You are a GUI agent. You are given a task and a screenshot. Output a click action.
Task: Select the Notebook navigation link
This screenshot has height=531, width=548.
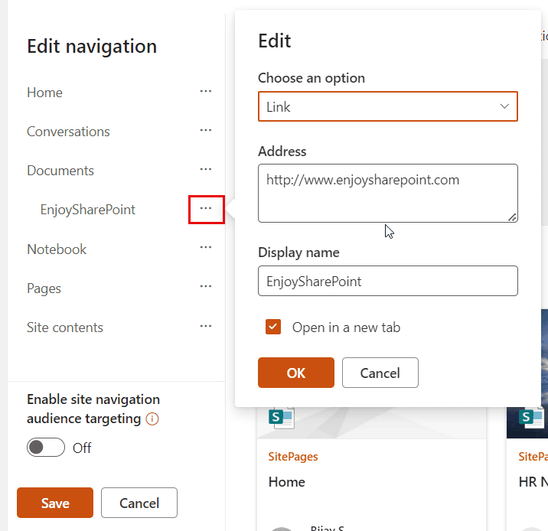click(57, 249)
